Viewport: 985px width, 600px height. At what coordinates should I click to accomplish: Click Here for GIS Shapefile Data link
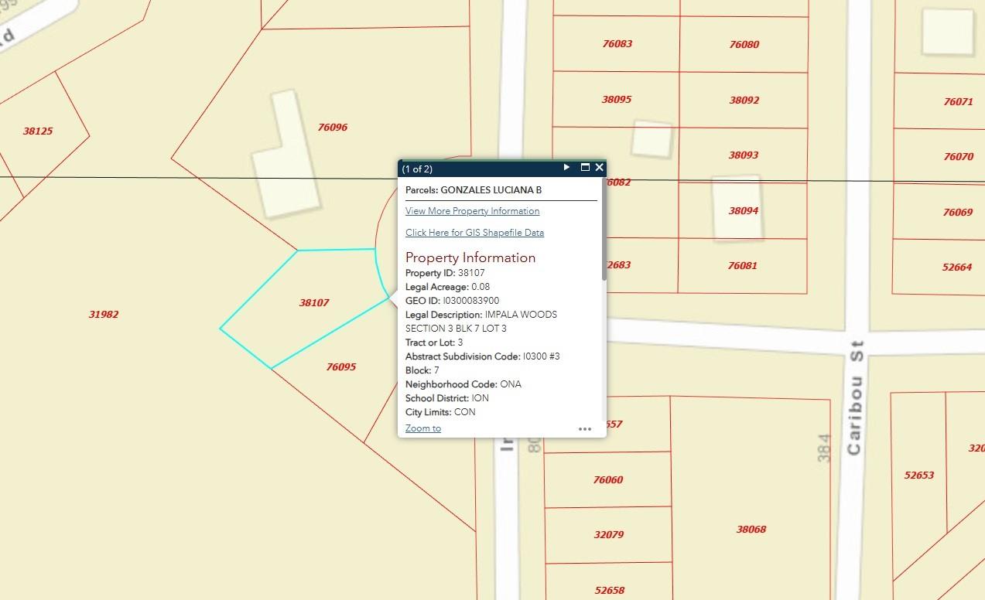click(474, 233)
